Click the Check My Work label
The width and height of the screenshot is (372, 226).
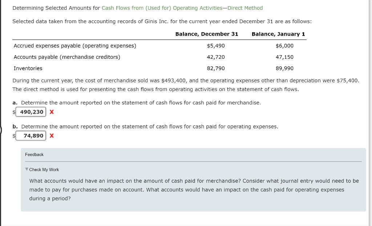pyautogui.click(x=44, y=169)
